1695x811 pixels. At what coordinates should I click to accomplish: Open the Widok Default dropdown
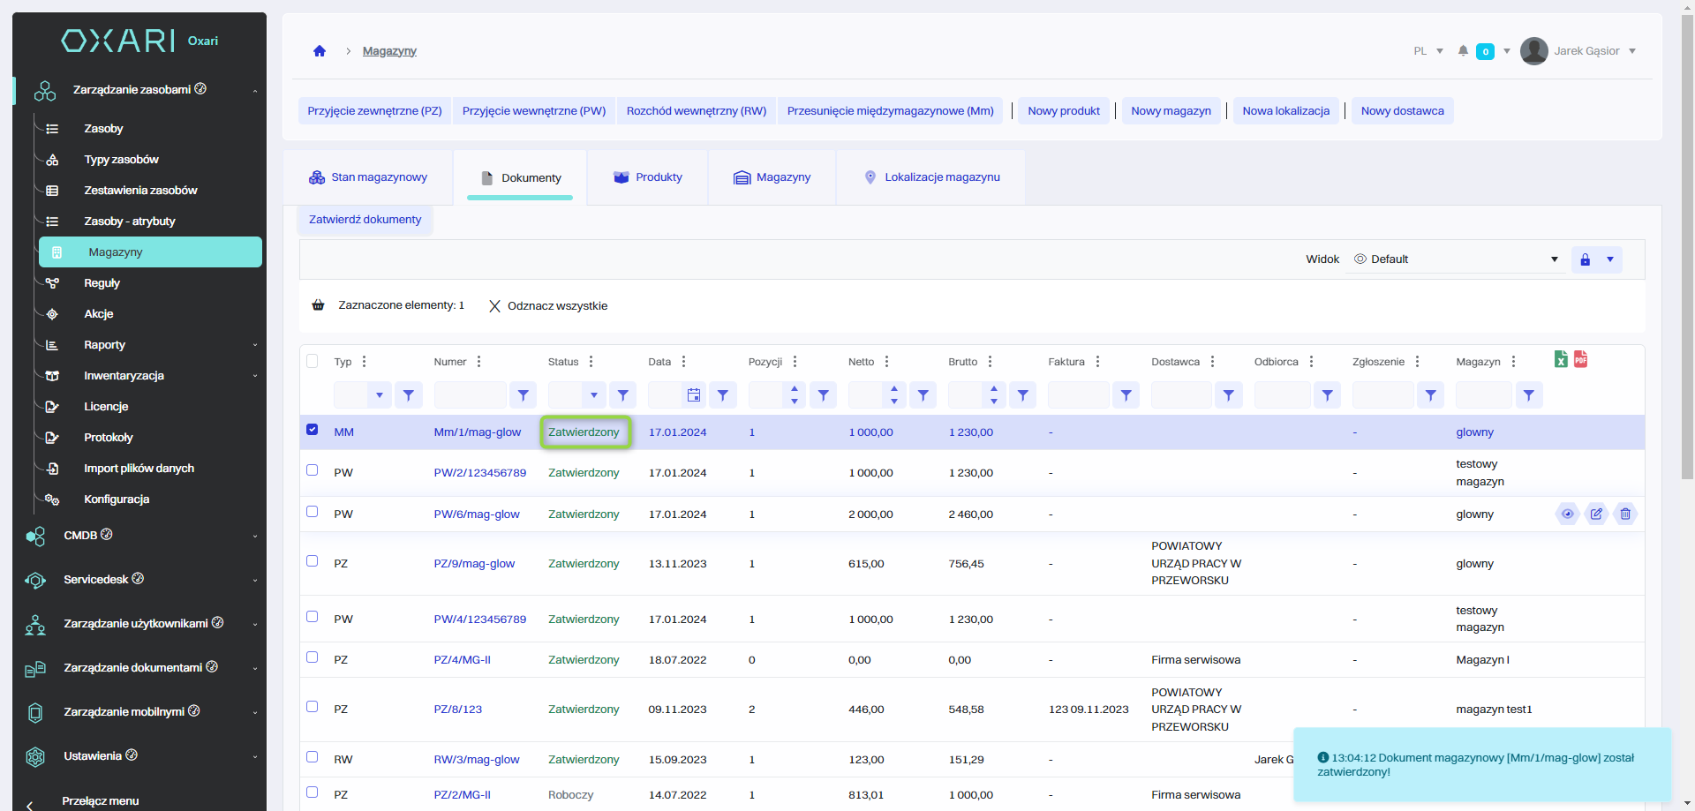click(1457, 259)
